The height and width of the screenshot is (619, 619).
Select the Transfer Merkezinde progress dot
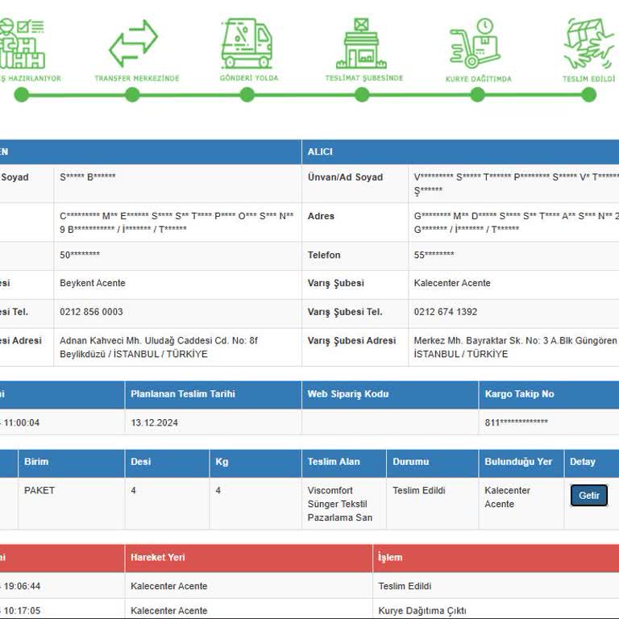132,95
